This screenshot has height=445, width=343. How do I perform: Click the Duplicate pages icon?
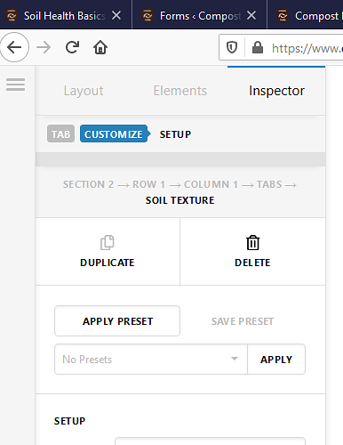pyautogui.click(x=107, y=243)
